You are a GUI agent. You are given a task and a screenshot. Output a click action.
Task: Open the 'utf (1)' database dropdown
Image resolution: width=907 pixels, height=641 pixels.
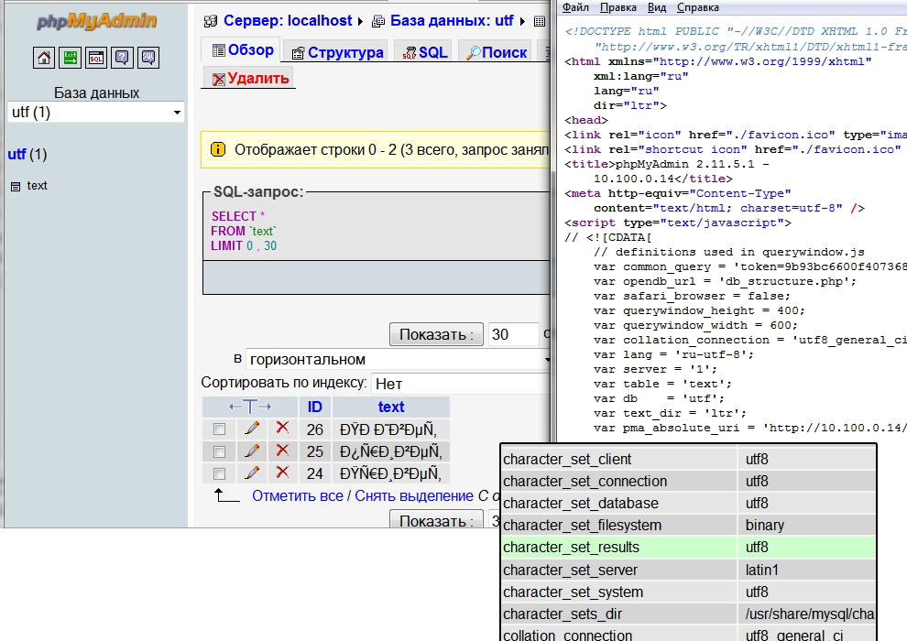click(x=96, y=112)
